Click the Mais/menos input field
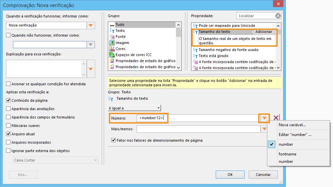This screenshot has width=333, height=187. 199,129
